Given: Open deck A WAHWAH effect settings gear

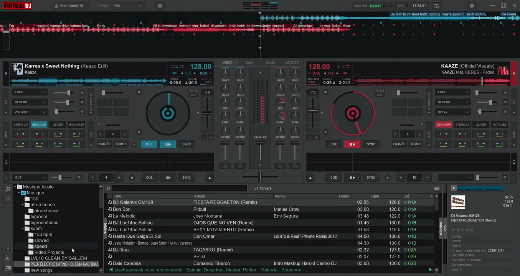Looking at the screenshot, I should [x=82, y=112].
